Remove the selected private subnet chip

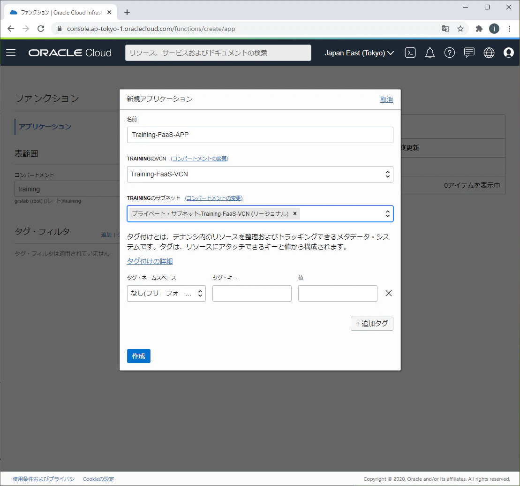295,213
